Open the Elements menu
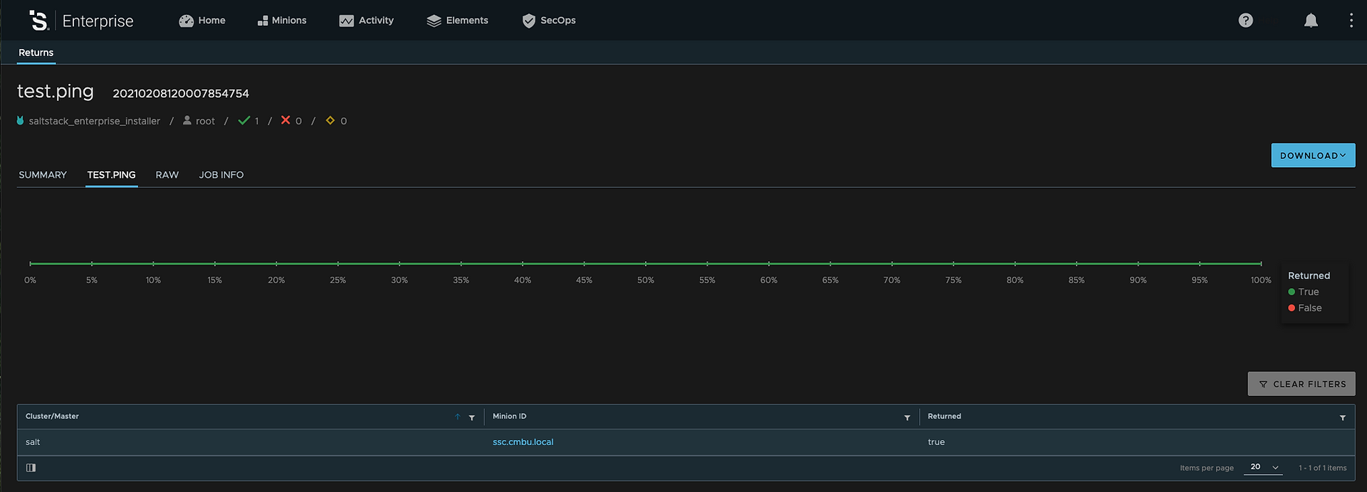Screen dimensions: 1367x492 tap(457, 21)
